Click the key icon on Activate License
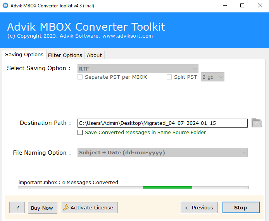 click(66, 207)
